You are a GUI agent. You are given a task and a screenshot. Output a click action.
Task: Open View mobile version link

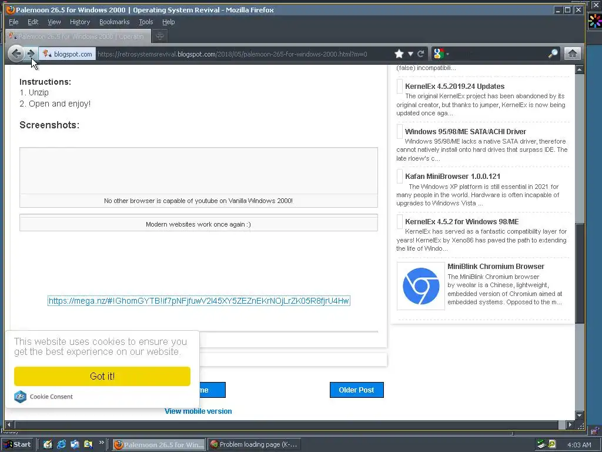[x=198, y=411]
